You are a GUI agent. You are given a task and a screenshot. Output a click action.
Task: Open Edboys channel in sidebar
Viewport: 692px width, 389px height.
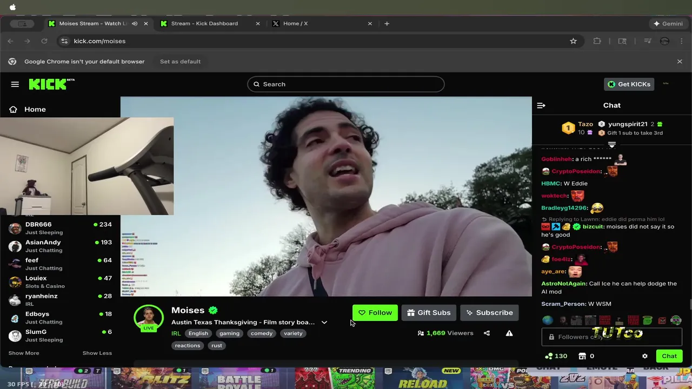point(60,317)
